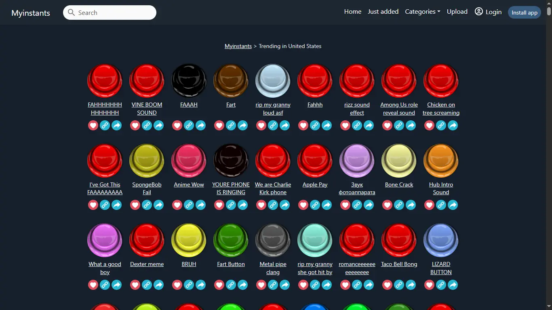Play the pale yellow Bone Crack button

coord(399,161)
